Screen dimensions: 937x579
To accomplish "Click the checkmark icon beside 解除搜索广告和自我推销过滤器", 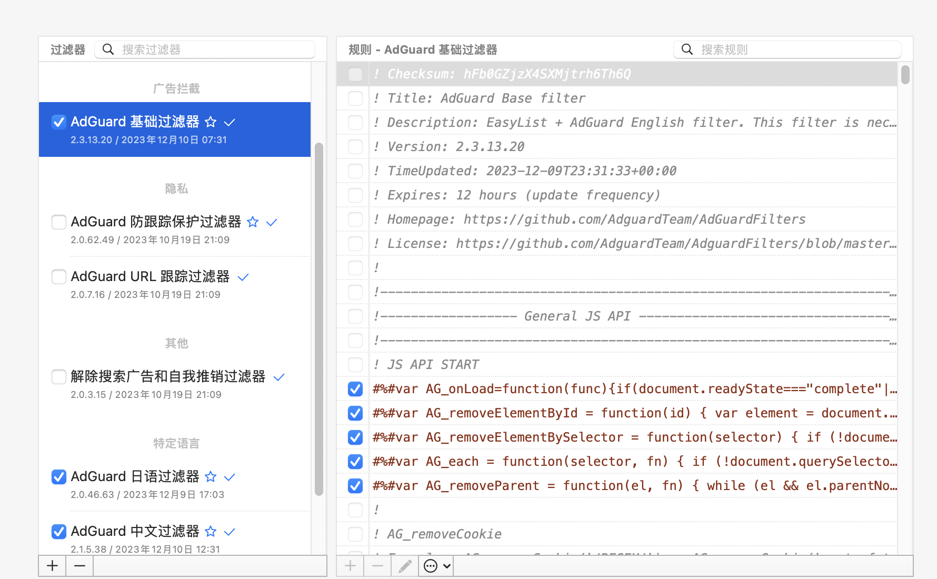I will (279, 377).
